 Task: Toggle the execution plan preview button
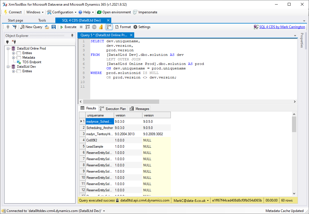(x=109, y=27)
